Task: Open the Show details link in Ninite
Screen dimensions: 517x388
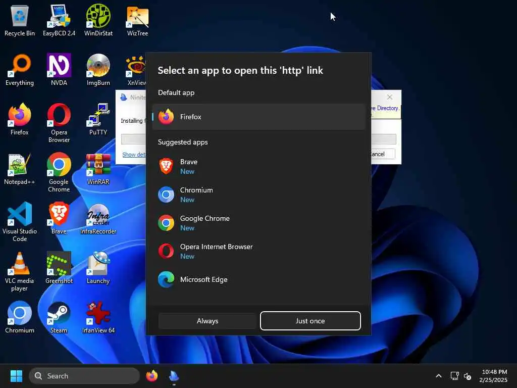Action: pyautogui.click(x=133, y=155)
